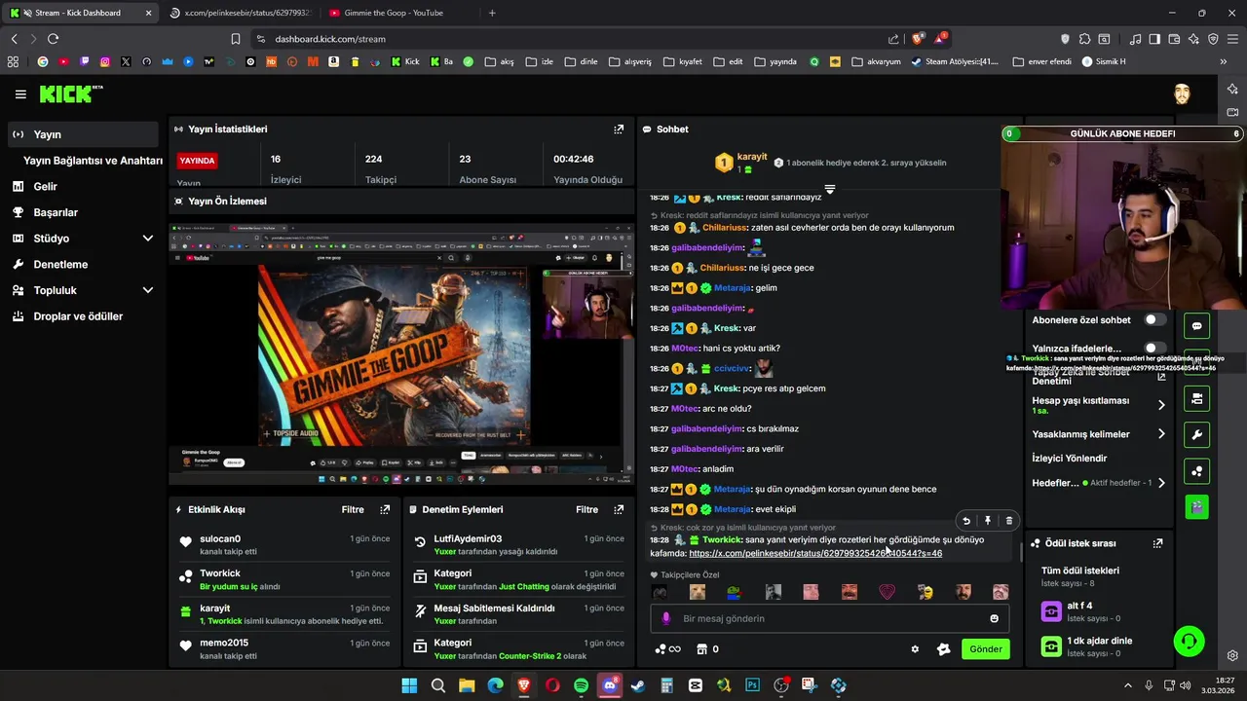Screen dimensions: 1247x701
Task: Open rewards dots icon in right sidebar
Action: pos(1196,471)
